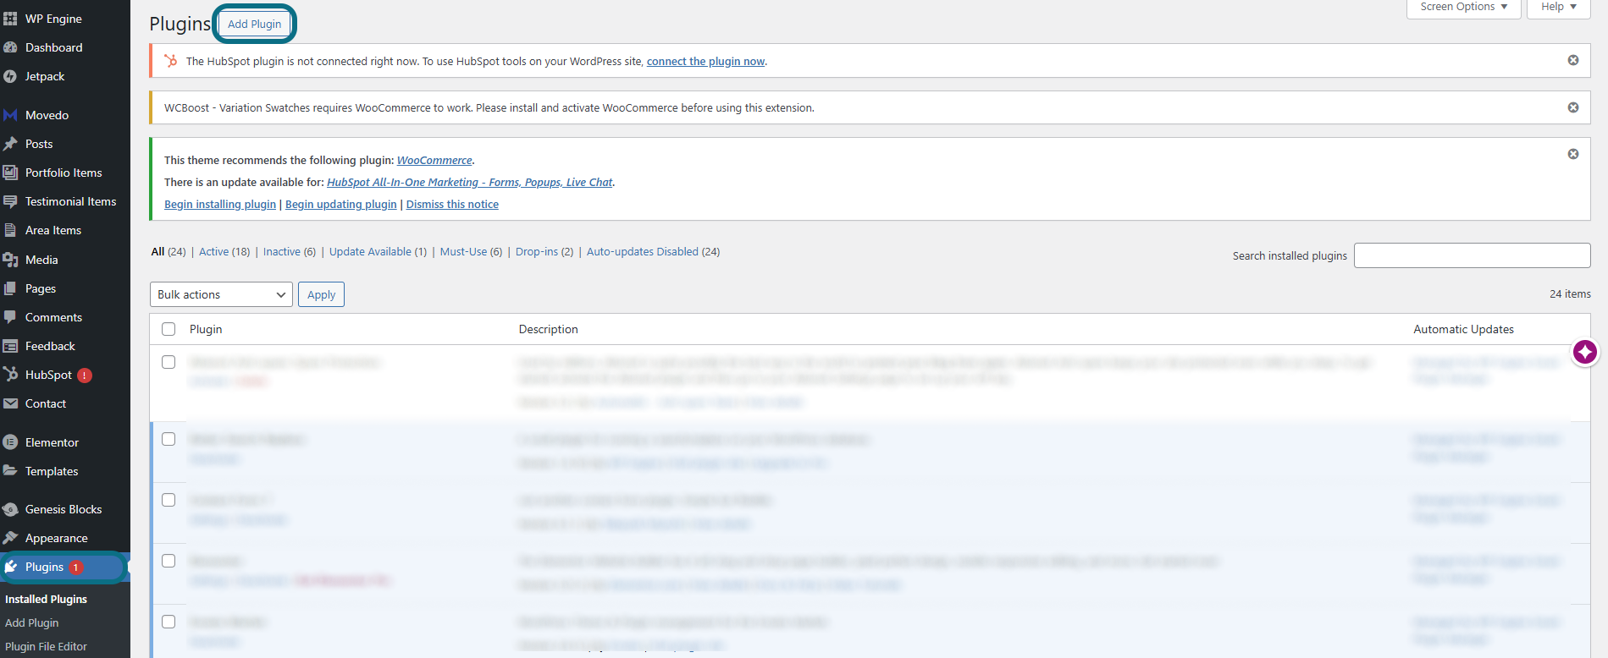Click the Movedo M icon
Screen dimensions: 1608x658
(10, 115)
